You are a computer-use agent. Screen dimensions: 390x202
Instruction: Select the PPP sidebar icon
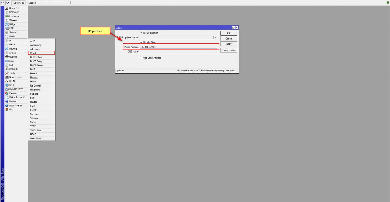pos(7,28)
